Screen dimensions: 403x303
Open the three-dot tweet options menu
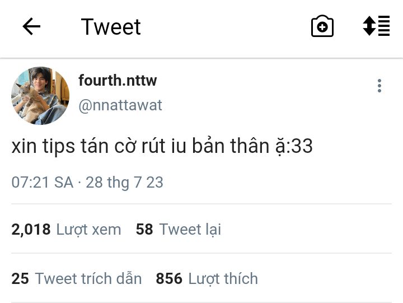click(x=379, y=86)
